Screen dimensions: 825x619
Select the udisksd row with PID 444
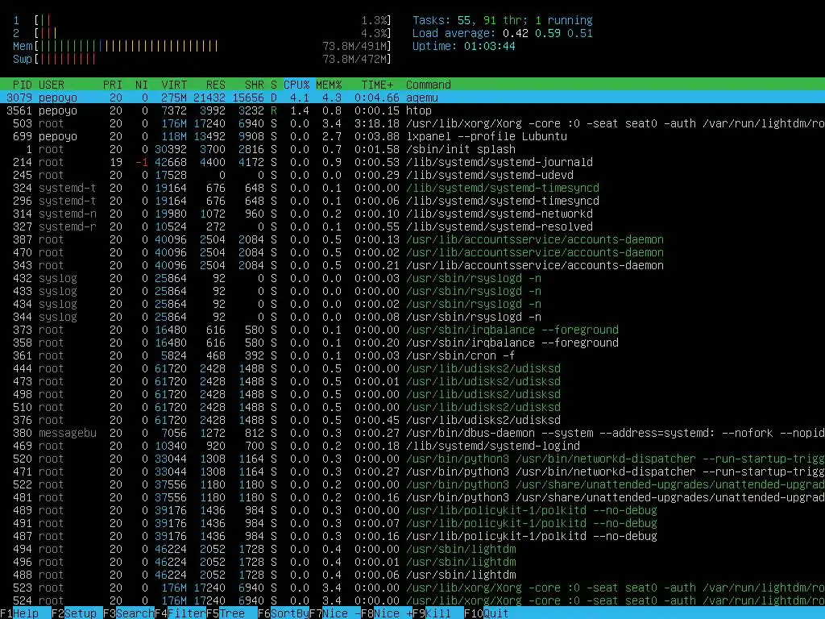(x=412, y=368)
